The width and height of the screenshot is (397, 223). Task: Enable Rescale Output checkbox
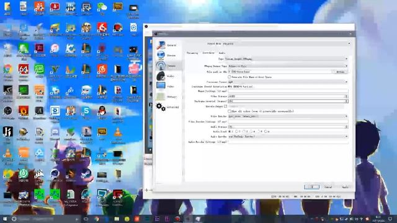tap(226, 107)
